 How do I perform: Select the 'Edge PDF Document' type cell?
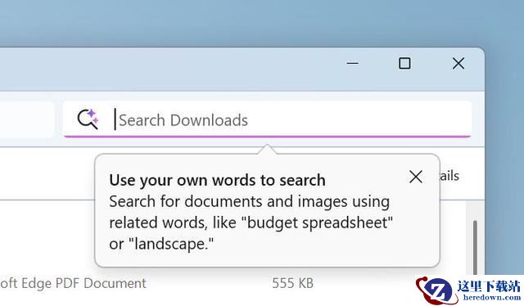73,283
